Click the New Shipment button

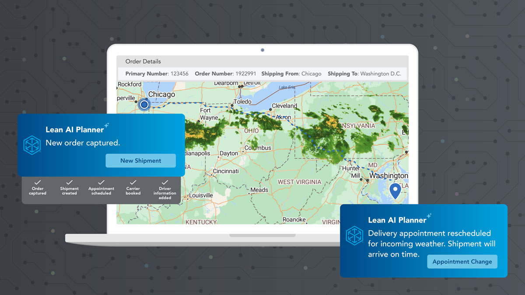click(140, 160)
